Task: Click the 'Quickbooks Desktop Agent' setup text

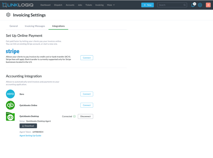Action: [38, 121]
